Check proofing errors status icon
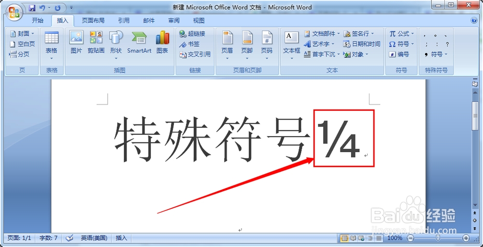Screen dimensions: 483x247 click(x=70, y=238)
